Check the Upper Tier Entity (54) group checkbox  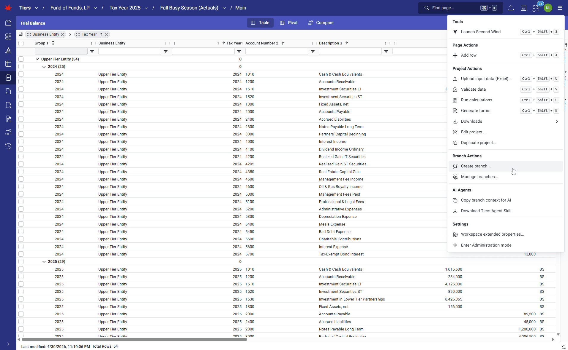tap(21, 59)
